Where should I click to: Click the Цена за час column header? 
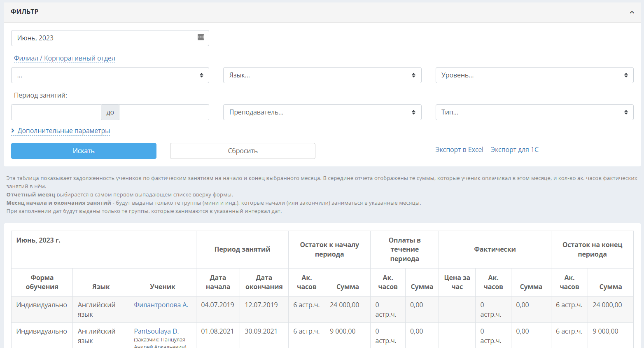tap(457, 282)
